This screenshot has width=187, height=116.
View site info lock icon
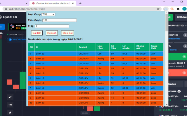[x=6, y=9]
